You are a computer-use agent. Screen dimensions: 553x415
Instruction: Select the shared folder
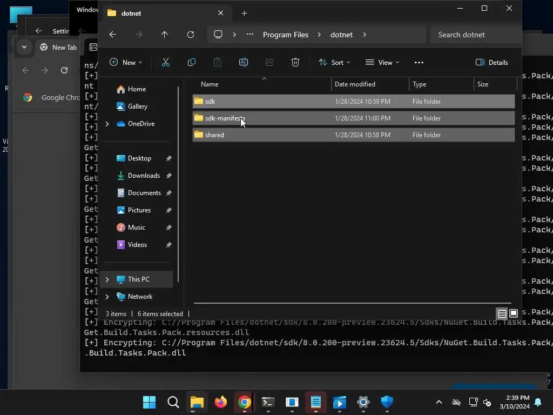pyautogui.click(x=353, y=135)
